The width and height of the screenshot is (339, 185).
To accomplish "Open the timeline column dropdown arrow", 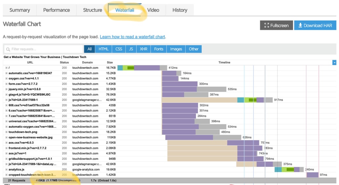I will [334, 62].
